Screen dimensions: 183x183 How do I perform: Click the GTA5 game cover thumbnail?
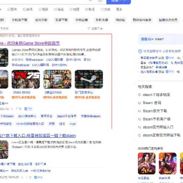click(x=57, y=79)
